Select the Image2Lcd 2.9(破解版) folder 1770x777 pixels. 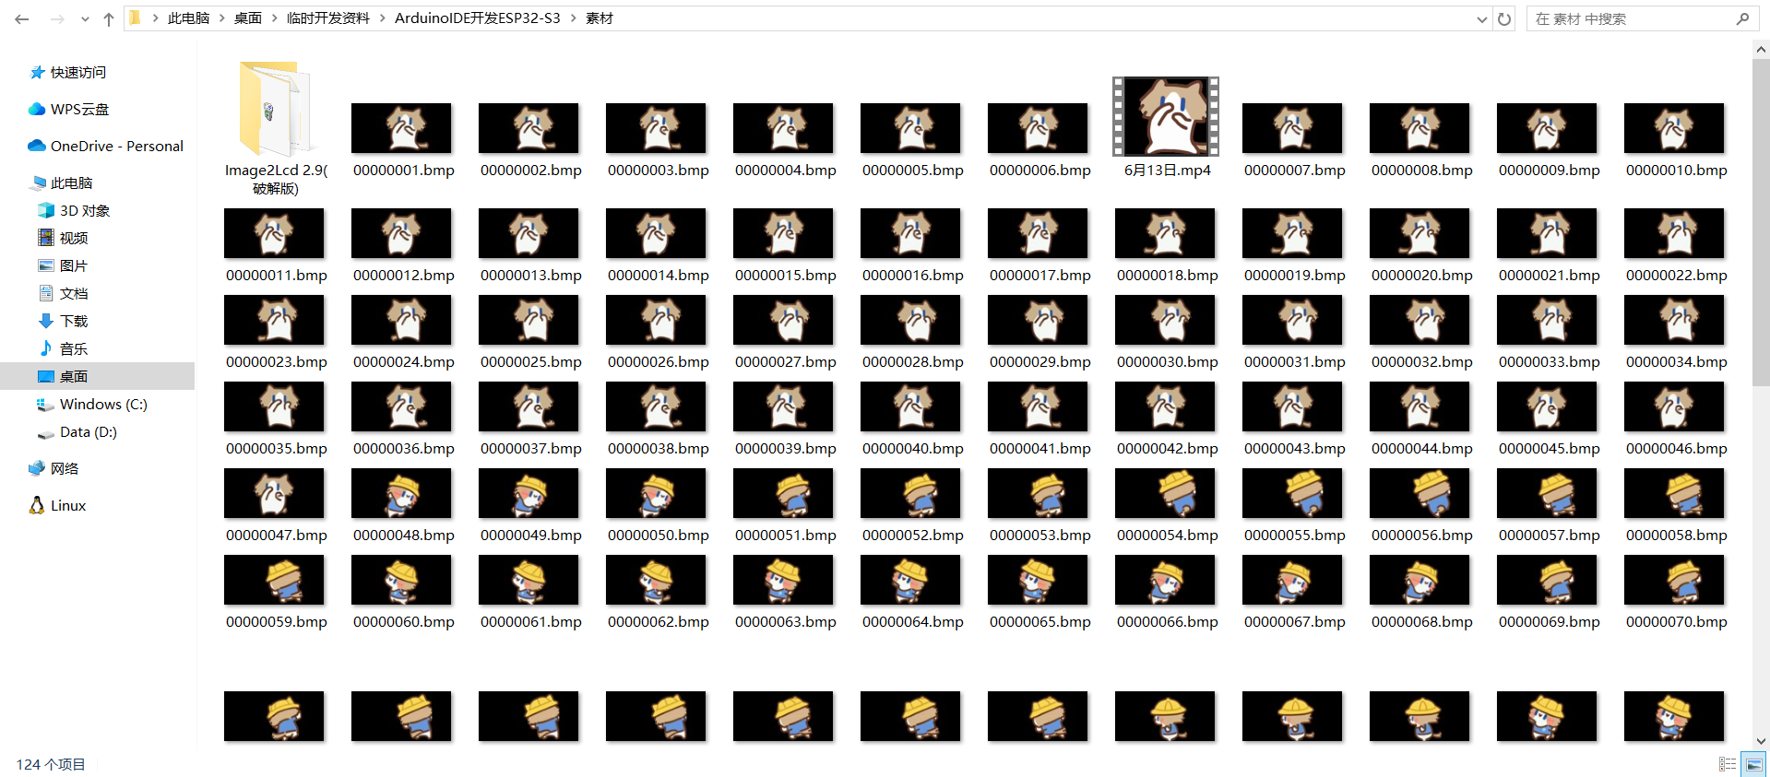click(x=275, y=128)
